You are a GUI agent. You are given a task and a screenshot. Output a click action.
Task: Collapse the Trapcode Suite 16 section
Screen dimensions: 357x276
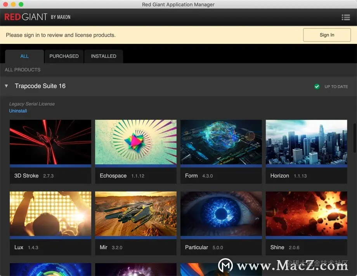click(x=6, y=86)
